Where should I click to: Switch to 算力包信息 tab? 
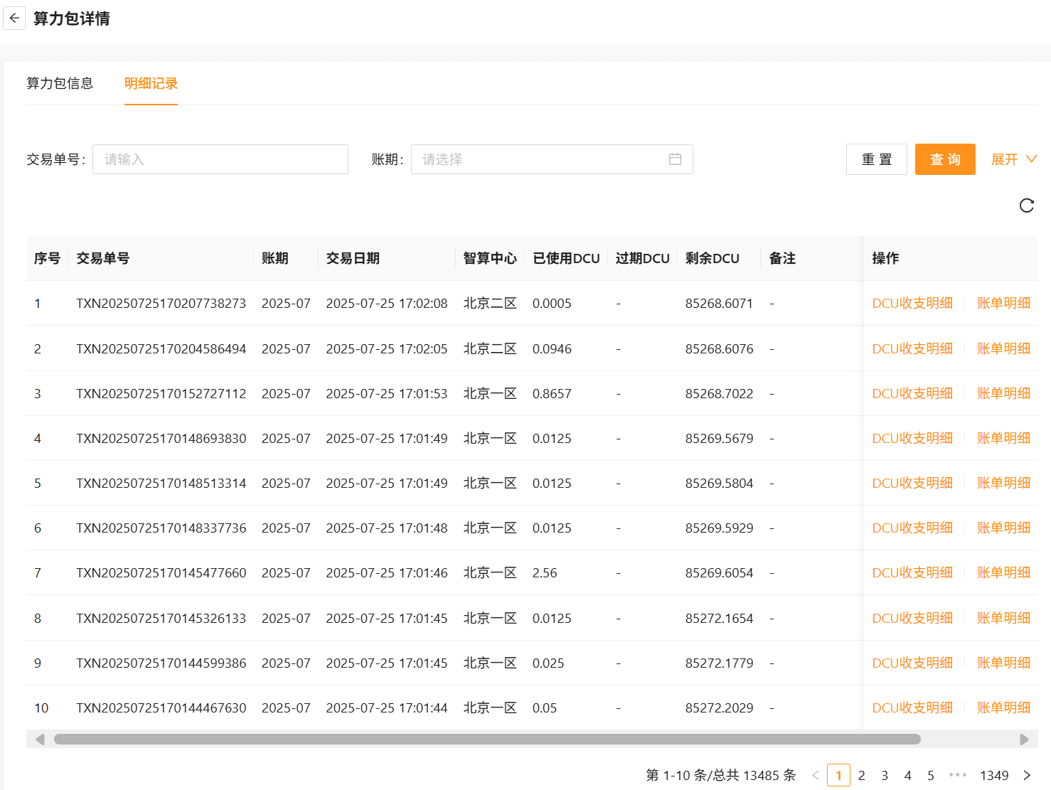60,83
